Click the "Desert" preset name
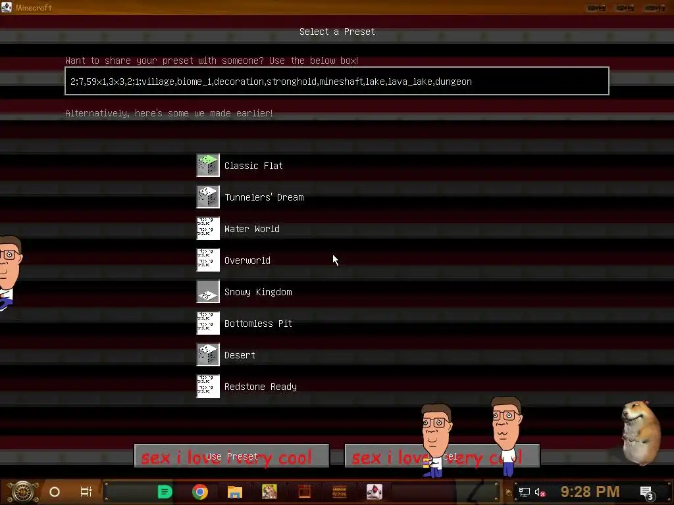Image resolution: width=674 pixels, height=505 pixels. click(x=240, y=355)
